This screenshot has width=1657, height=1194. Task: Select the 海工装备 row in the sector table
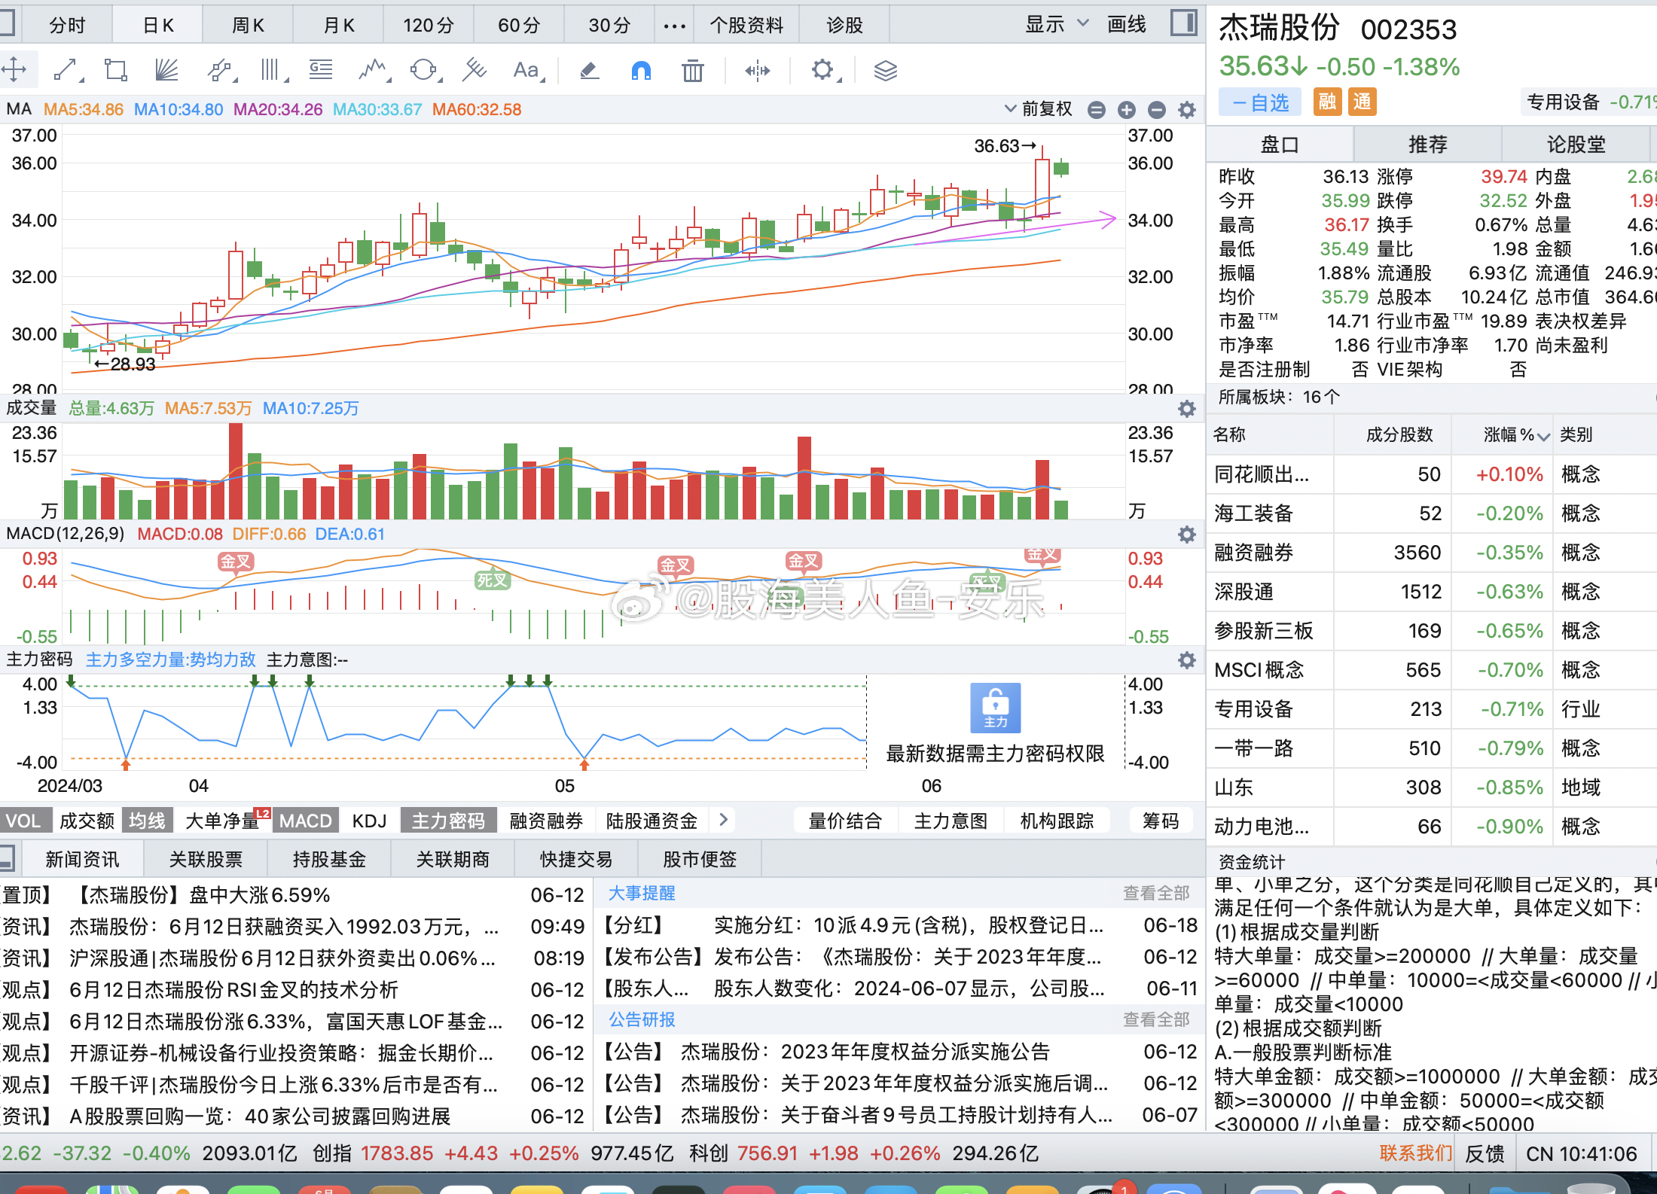[x=1431, y=513]
